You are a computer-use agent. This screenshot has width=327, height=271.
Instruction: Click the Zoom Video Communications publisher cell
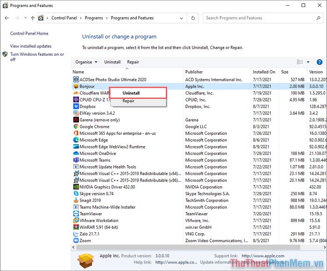click(217, 241)
